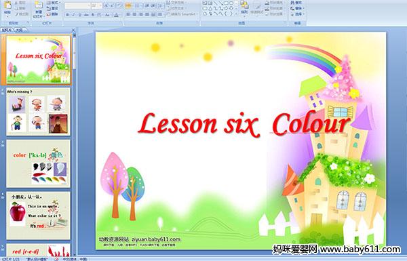Select the red apple slide thumbnail
The height and width of the screenshot is (261, 407).
point(38,216)
